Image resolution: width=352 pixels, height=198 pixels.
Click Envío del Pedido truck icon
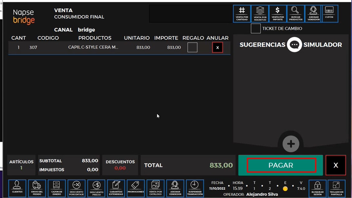37,188
